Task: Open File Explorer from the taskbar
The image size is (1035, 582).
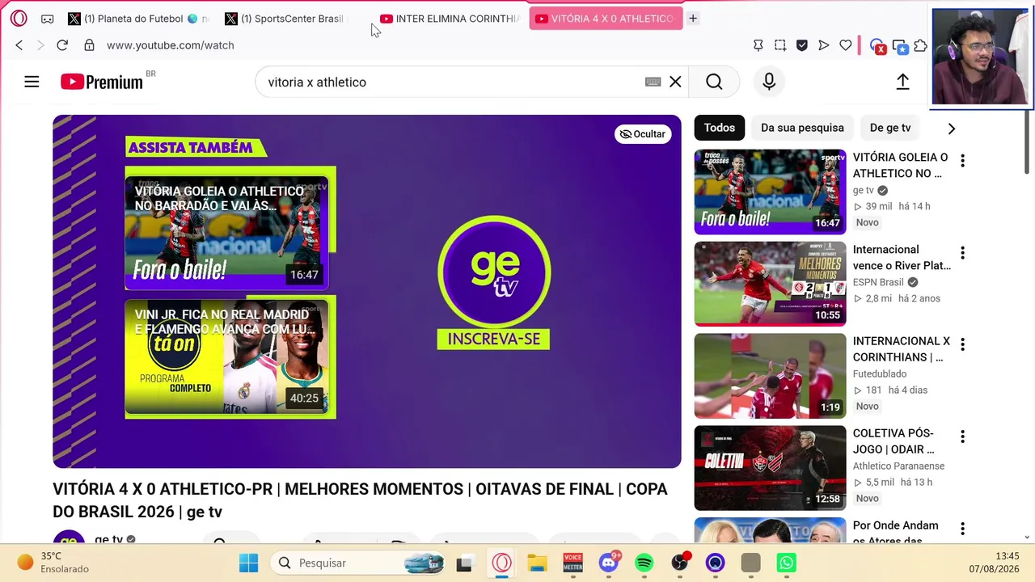Action: (538, 563)
